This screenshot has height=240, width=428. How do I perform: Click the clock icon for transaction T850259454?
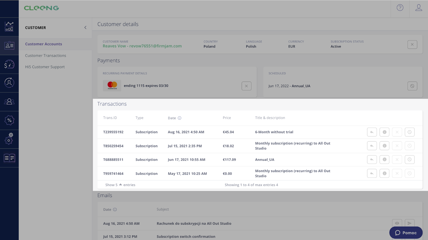(410, 146)
